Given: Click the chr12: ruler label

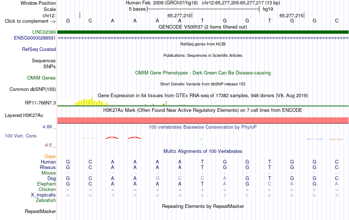Looking at the screenshot, I should point(49,15).
